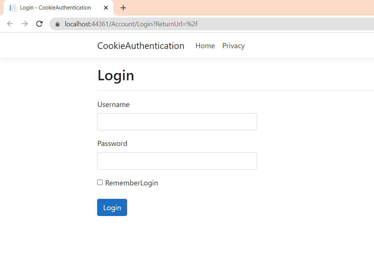Open the Privacy navigation link
This screenshot has height=270, width=374.
point(233,46)
